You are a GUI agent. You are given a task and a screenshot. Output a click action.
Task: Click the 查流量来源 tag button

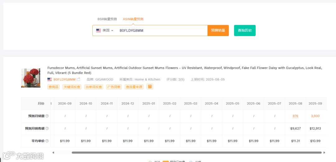(134, 87)
